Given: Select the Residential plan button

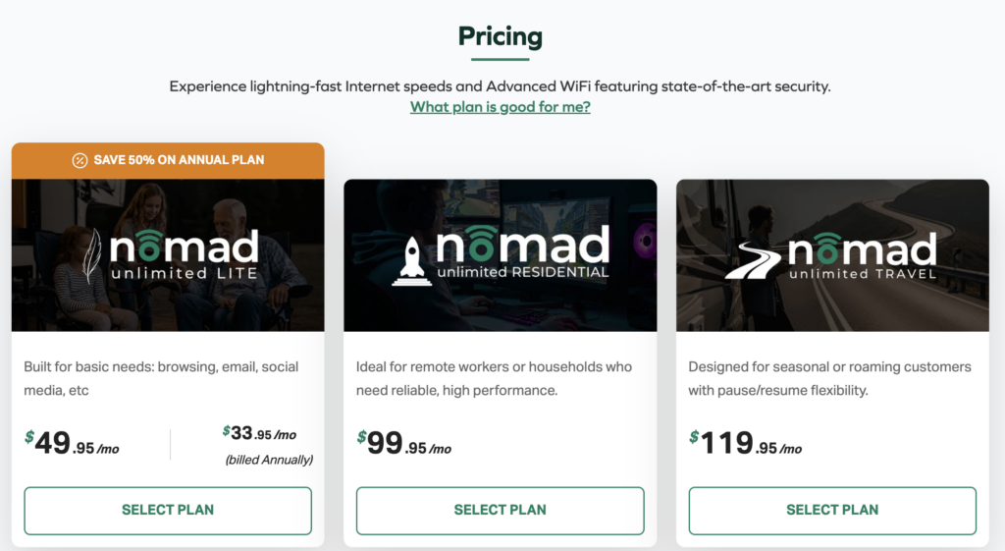Looking at the screenshot, I should coord(501,510).
